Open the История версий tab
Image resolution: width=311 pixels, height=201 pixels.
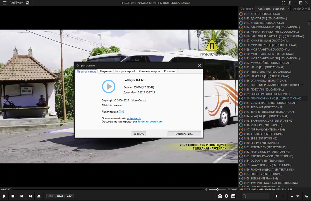[125, 71]
